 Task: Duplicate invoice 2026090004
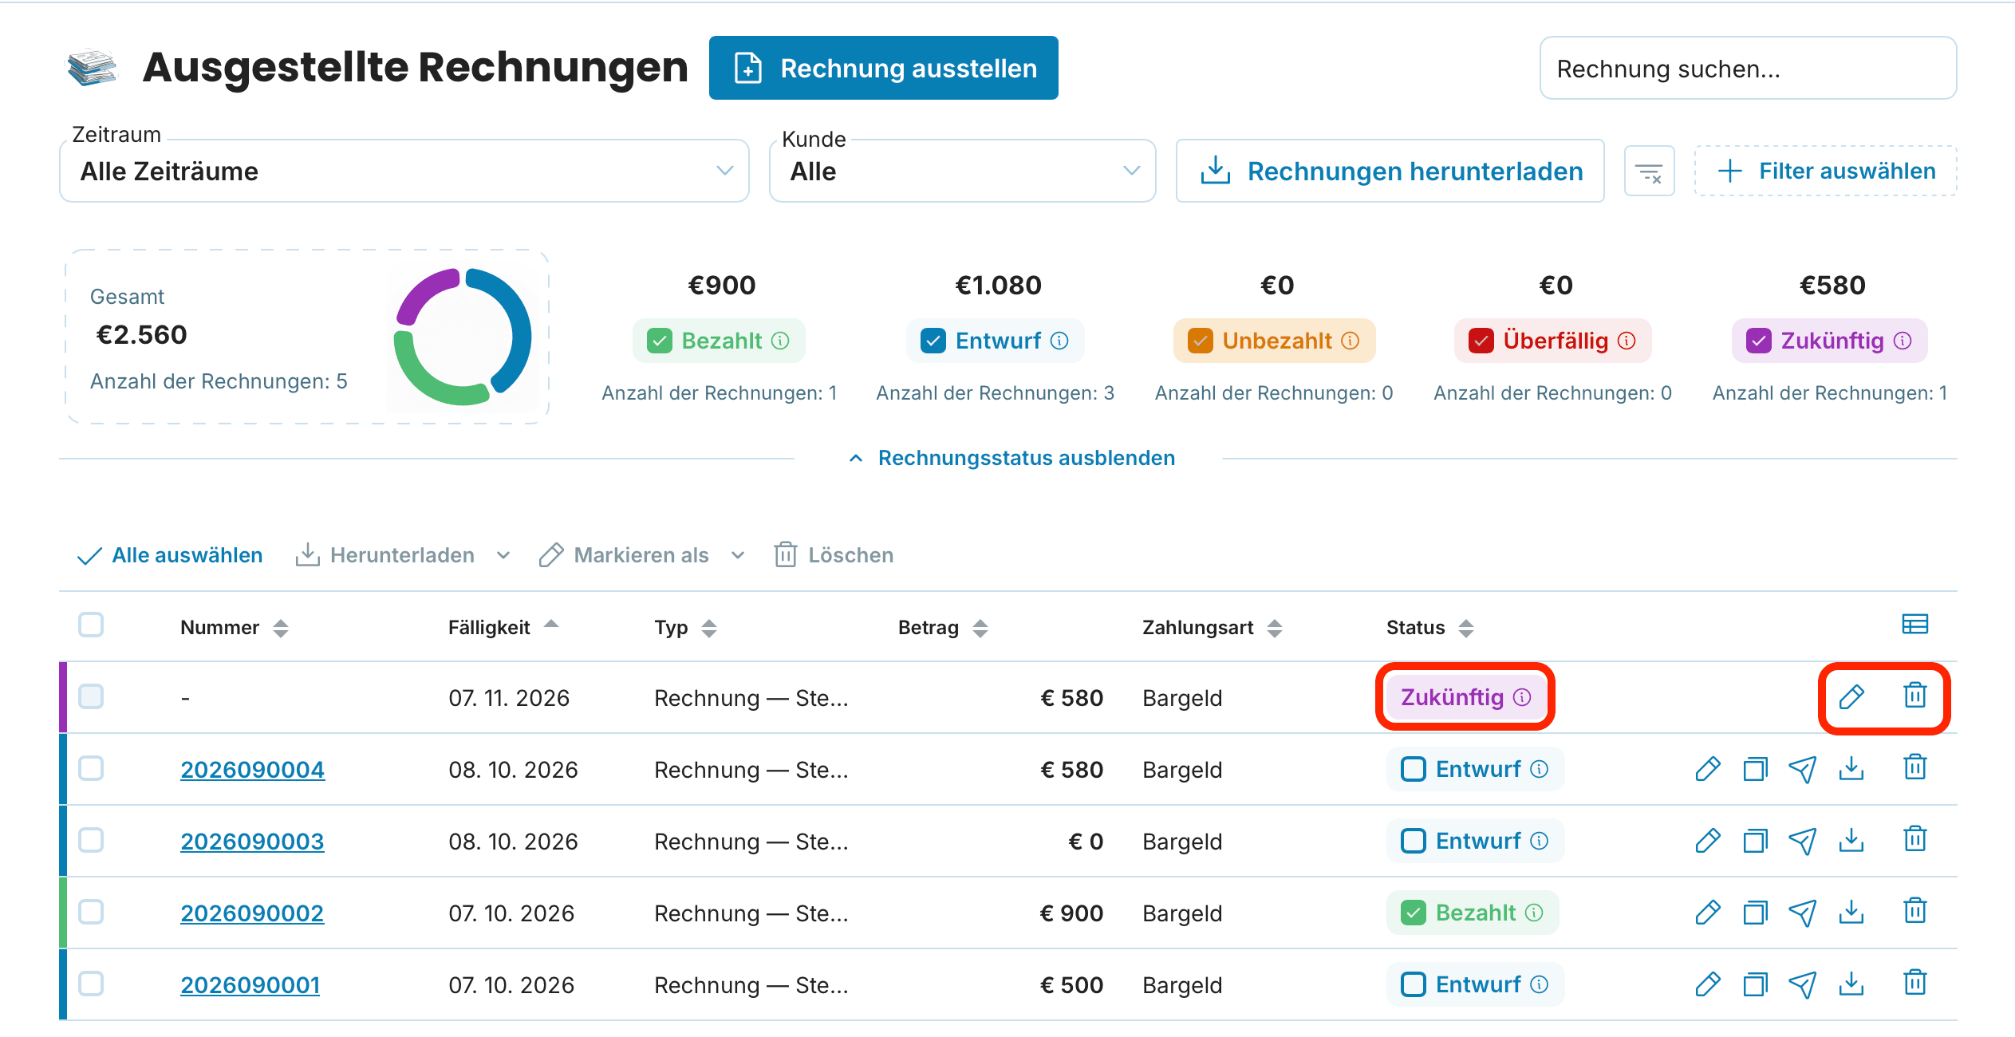1755,769
